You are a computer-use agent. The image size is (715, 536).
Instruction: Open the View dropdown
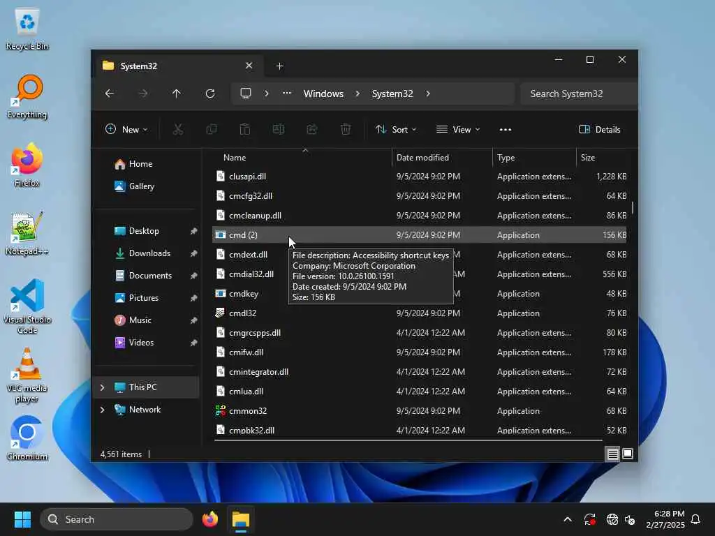[458, 129]
